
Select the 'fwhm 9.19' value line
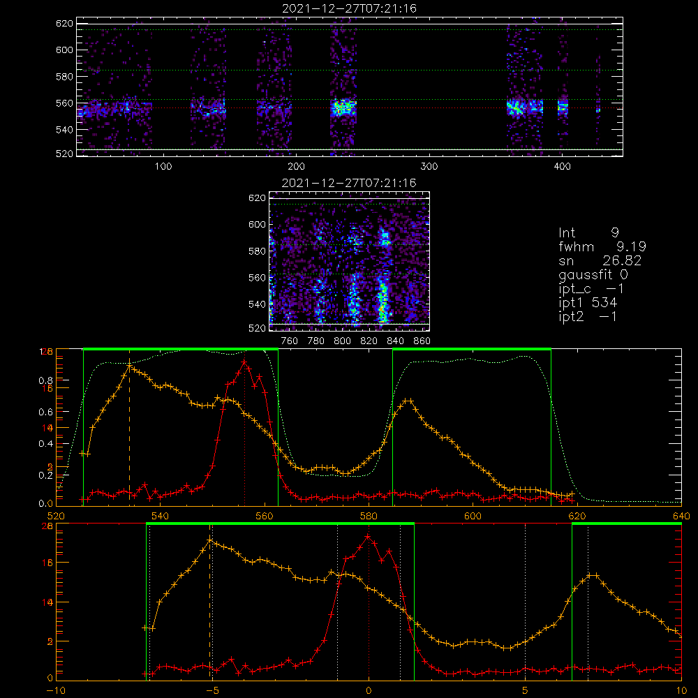[x=602, y=246]
